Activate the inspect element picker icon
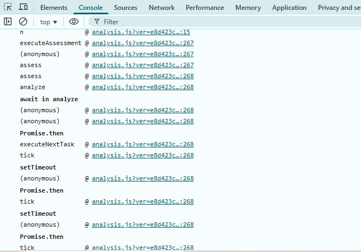 pyautogui.click(x=8, y=7)
